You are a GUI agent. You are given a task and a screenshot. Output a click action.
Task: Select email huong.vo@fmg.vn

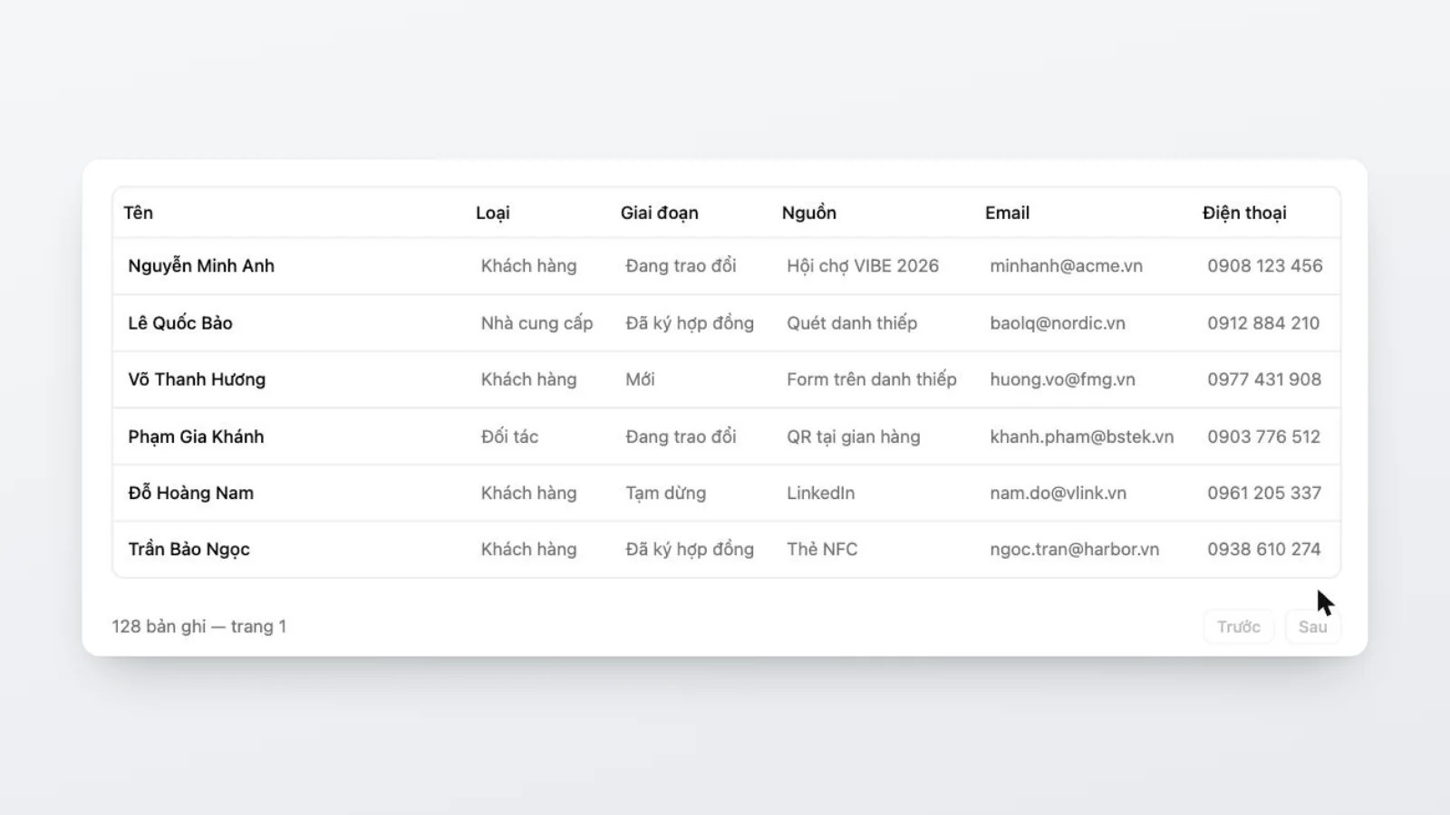1062,379
